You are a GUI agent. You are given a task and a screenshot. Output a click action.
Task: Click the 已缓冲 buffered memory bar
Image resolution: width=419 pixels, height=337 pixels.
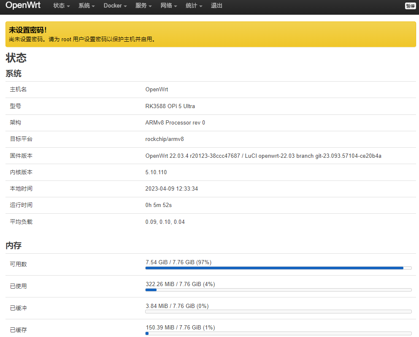click(278, 312)
